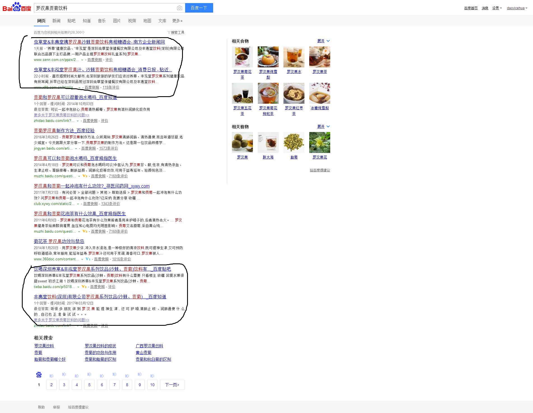Go to 百度首页 link
Viewport: 533px width, 413px height.
(x=471, y=8)
